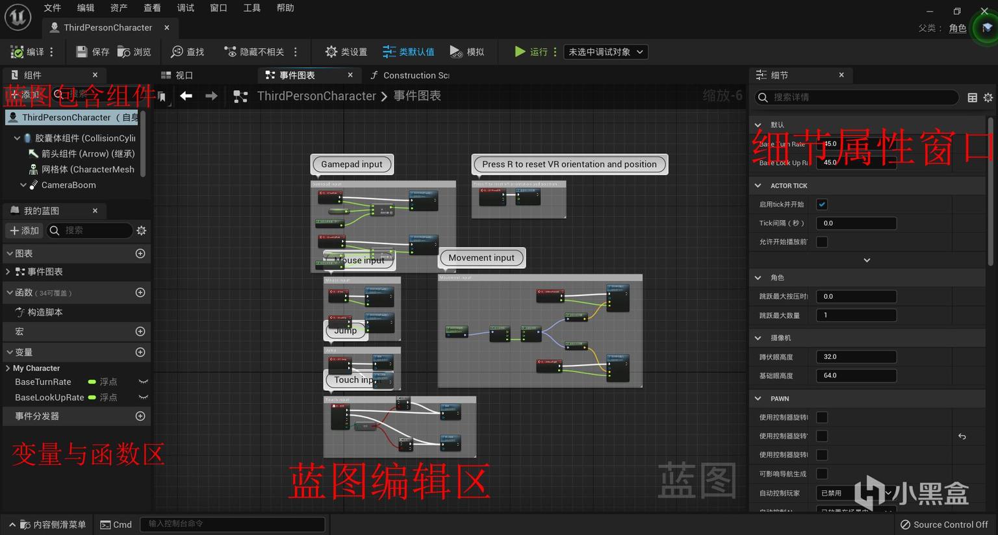The image size is (998, 535).
Task: Open 类设置 (Class Settings) gear icon
Action: (x=331, y=52)
